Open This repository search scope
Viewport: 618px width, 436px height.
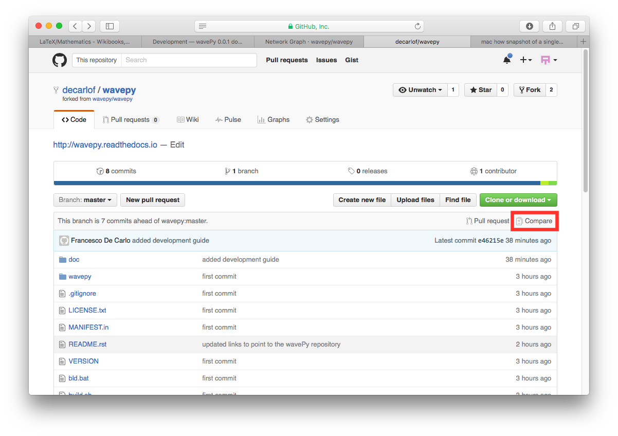(x=97, y=60)
